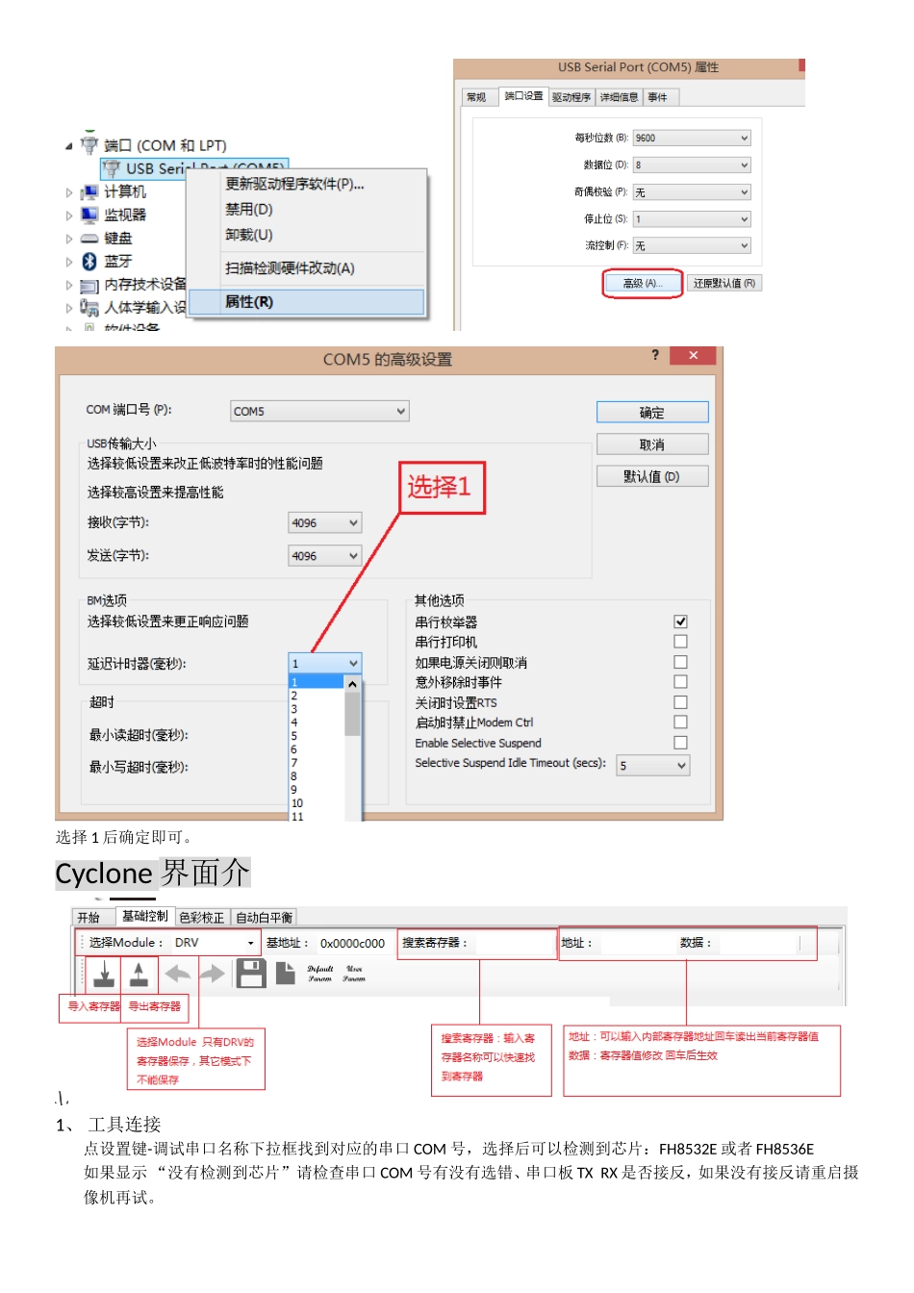Open the 停止位 dropdown
The width and height of the screenshot is (914, 1293).
(692, 218)
